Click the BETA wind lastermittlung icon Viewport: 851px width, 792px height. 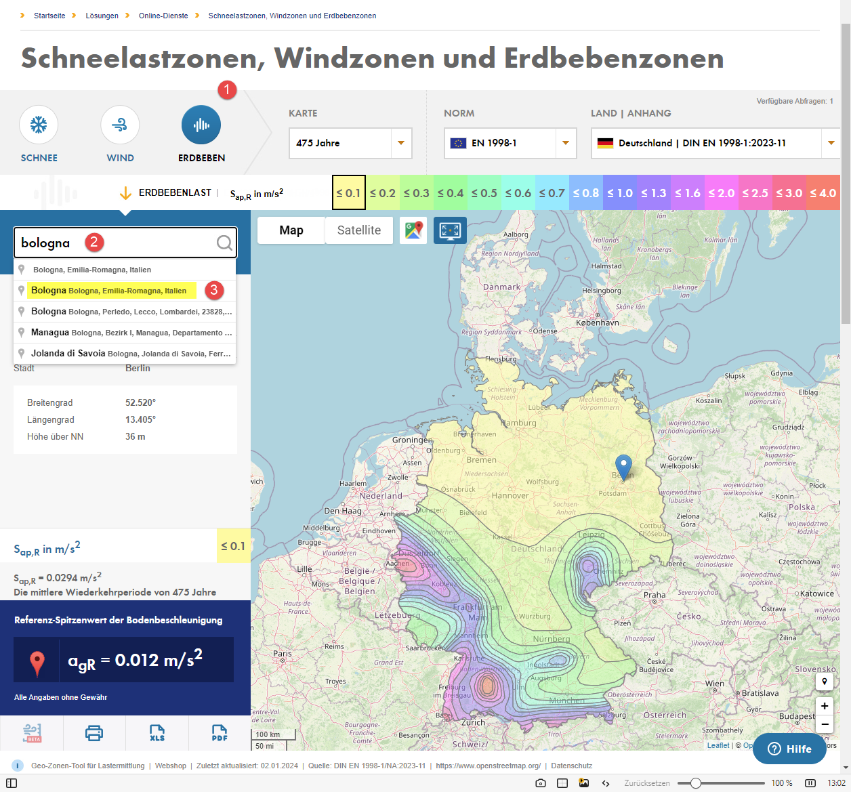point(31,733)
